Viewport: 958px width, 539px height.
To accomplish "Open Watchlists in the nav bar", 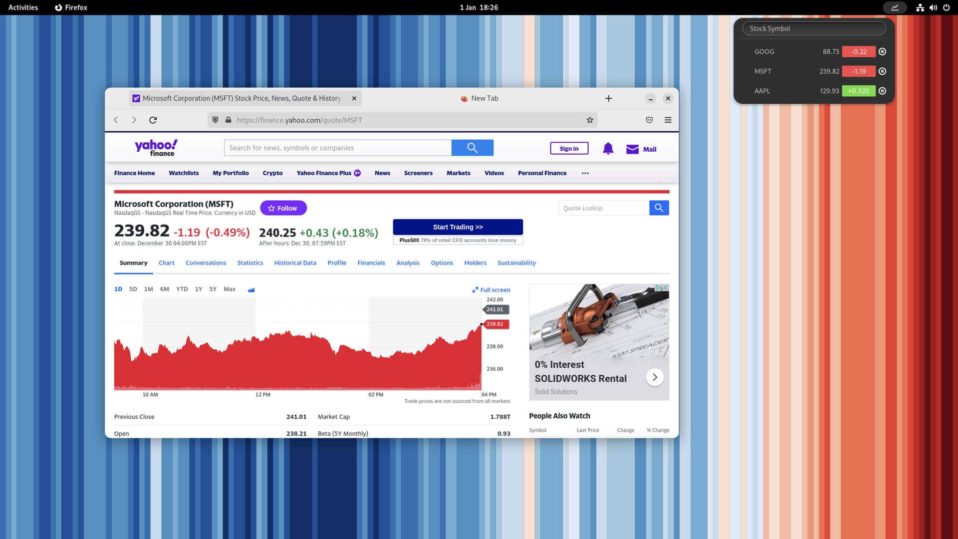I will (184, 173).
